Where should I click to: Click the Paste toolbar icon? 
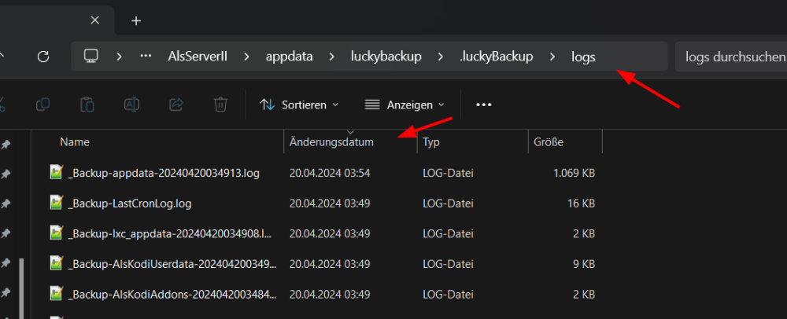tap(88, 104)
